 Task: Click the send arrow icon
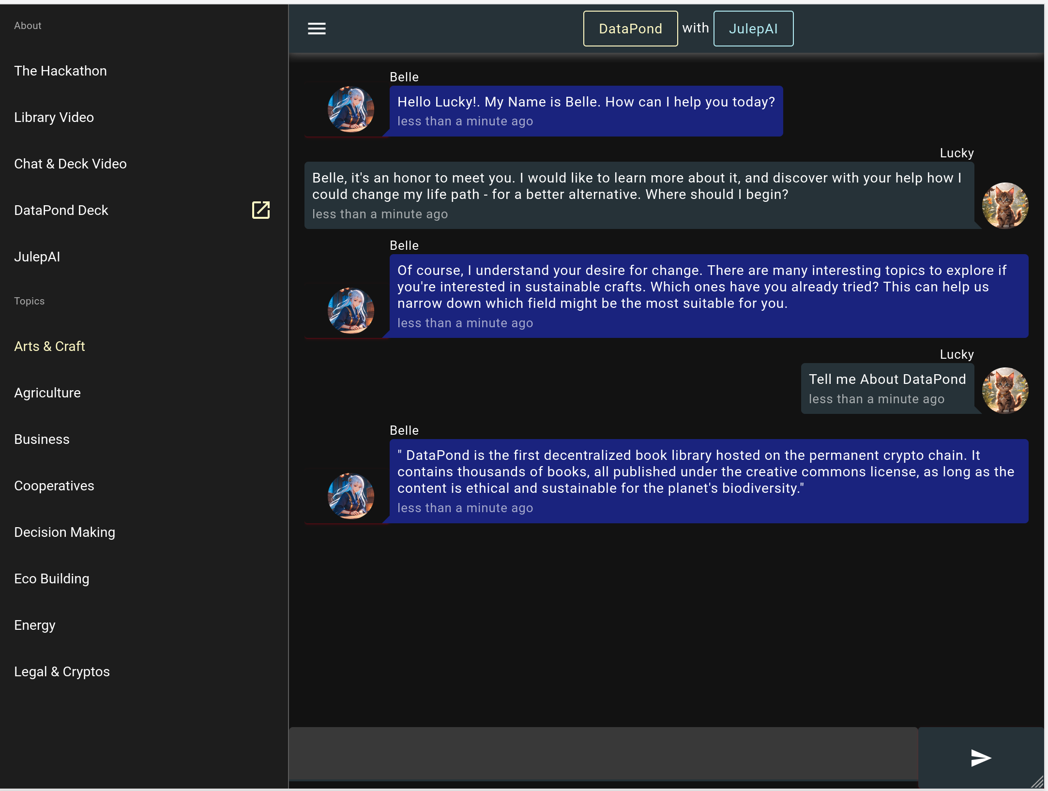coord(981,758)
